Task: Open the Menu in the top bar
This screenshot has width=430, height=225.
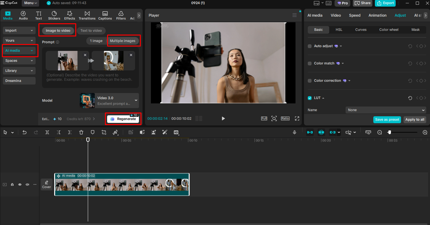Action: 30,3
